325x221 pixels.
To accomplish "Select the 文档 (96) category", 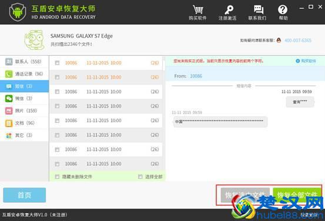I will [x=25, y=123].
